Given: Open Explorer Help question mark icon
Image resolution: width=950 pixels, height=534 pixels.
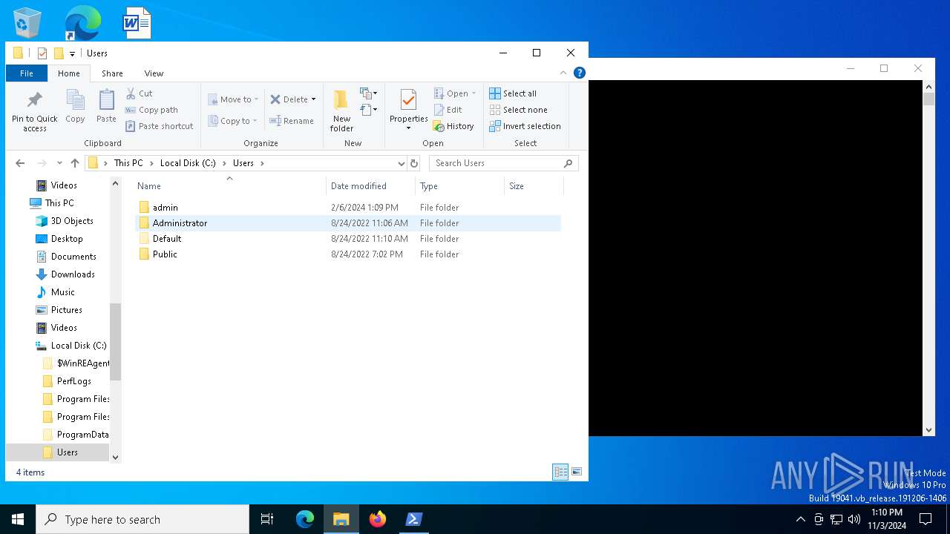Looking at the screenshot, I should 580,73.
